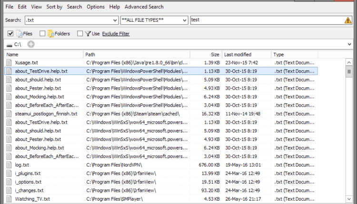Click the 26-May-16 21:17 date
This screenshot has width=357, height=204.
243,199
